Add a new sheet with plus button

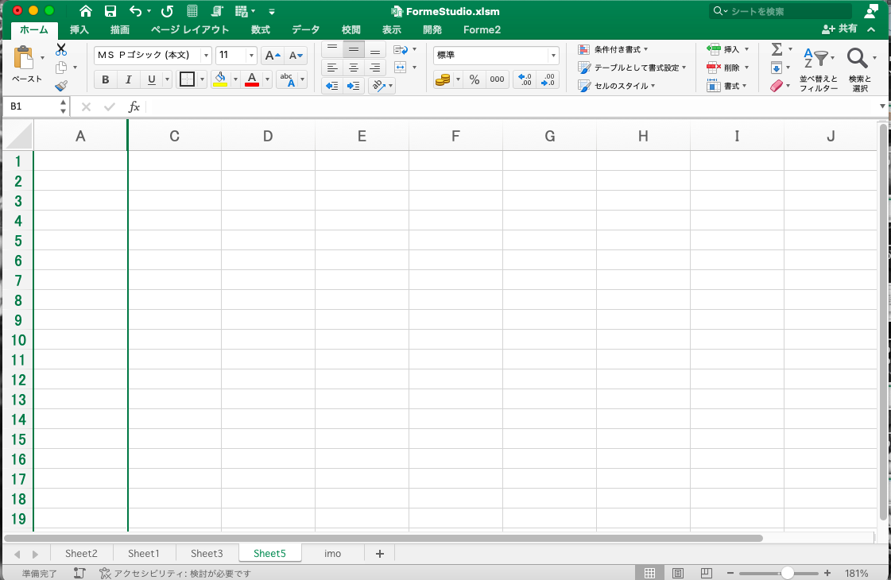click(379, 554)
